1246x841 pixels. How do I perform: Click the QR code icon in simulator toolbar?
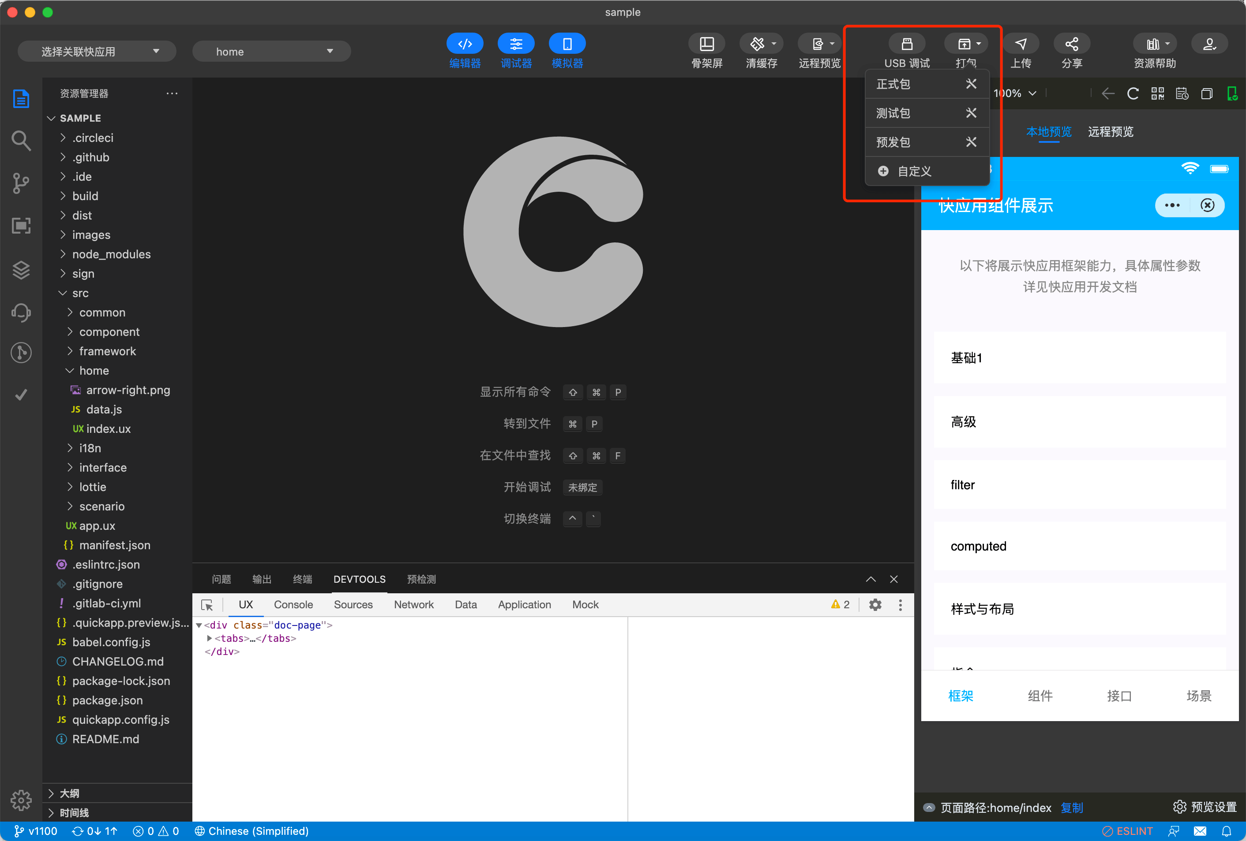[1157, 94]
